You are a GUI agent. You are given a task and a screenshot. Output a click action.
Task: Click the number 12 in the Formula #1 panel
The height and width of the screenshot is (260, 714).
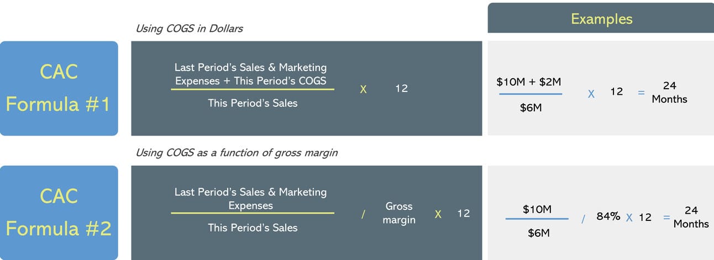(x=402, y=88)
